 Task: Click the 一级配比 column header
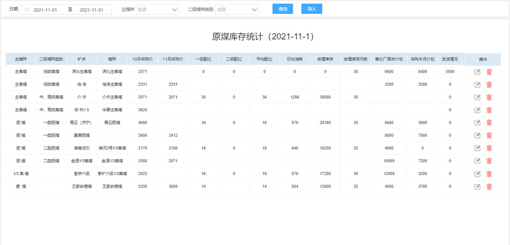point(203,59)
